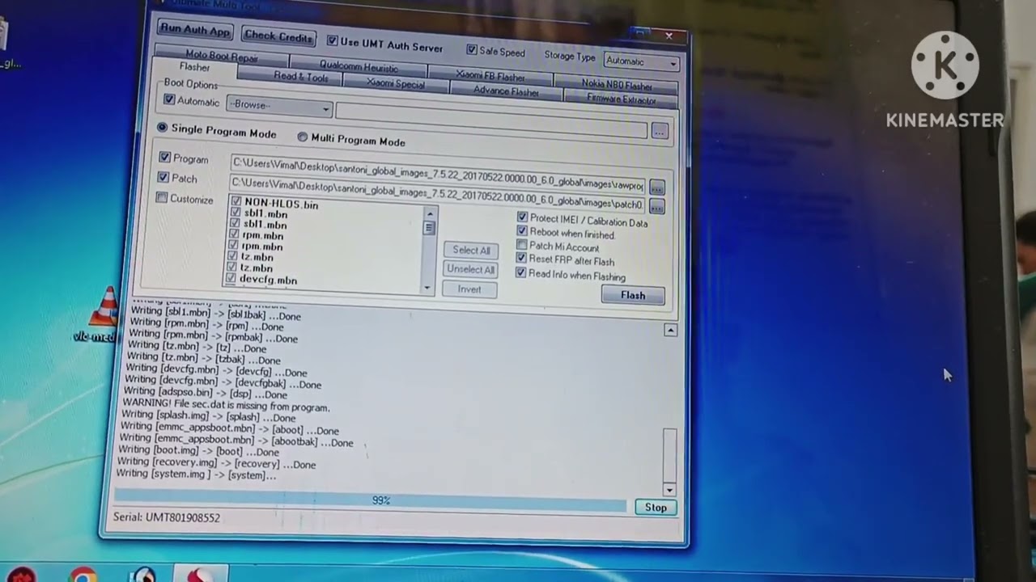
Task: Click the empty boot file path field
Action: [x=490, y=120]
